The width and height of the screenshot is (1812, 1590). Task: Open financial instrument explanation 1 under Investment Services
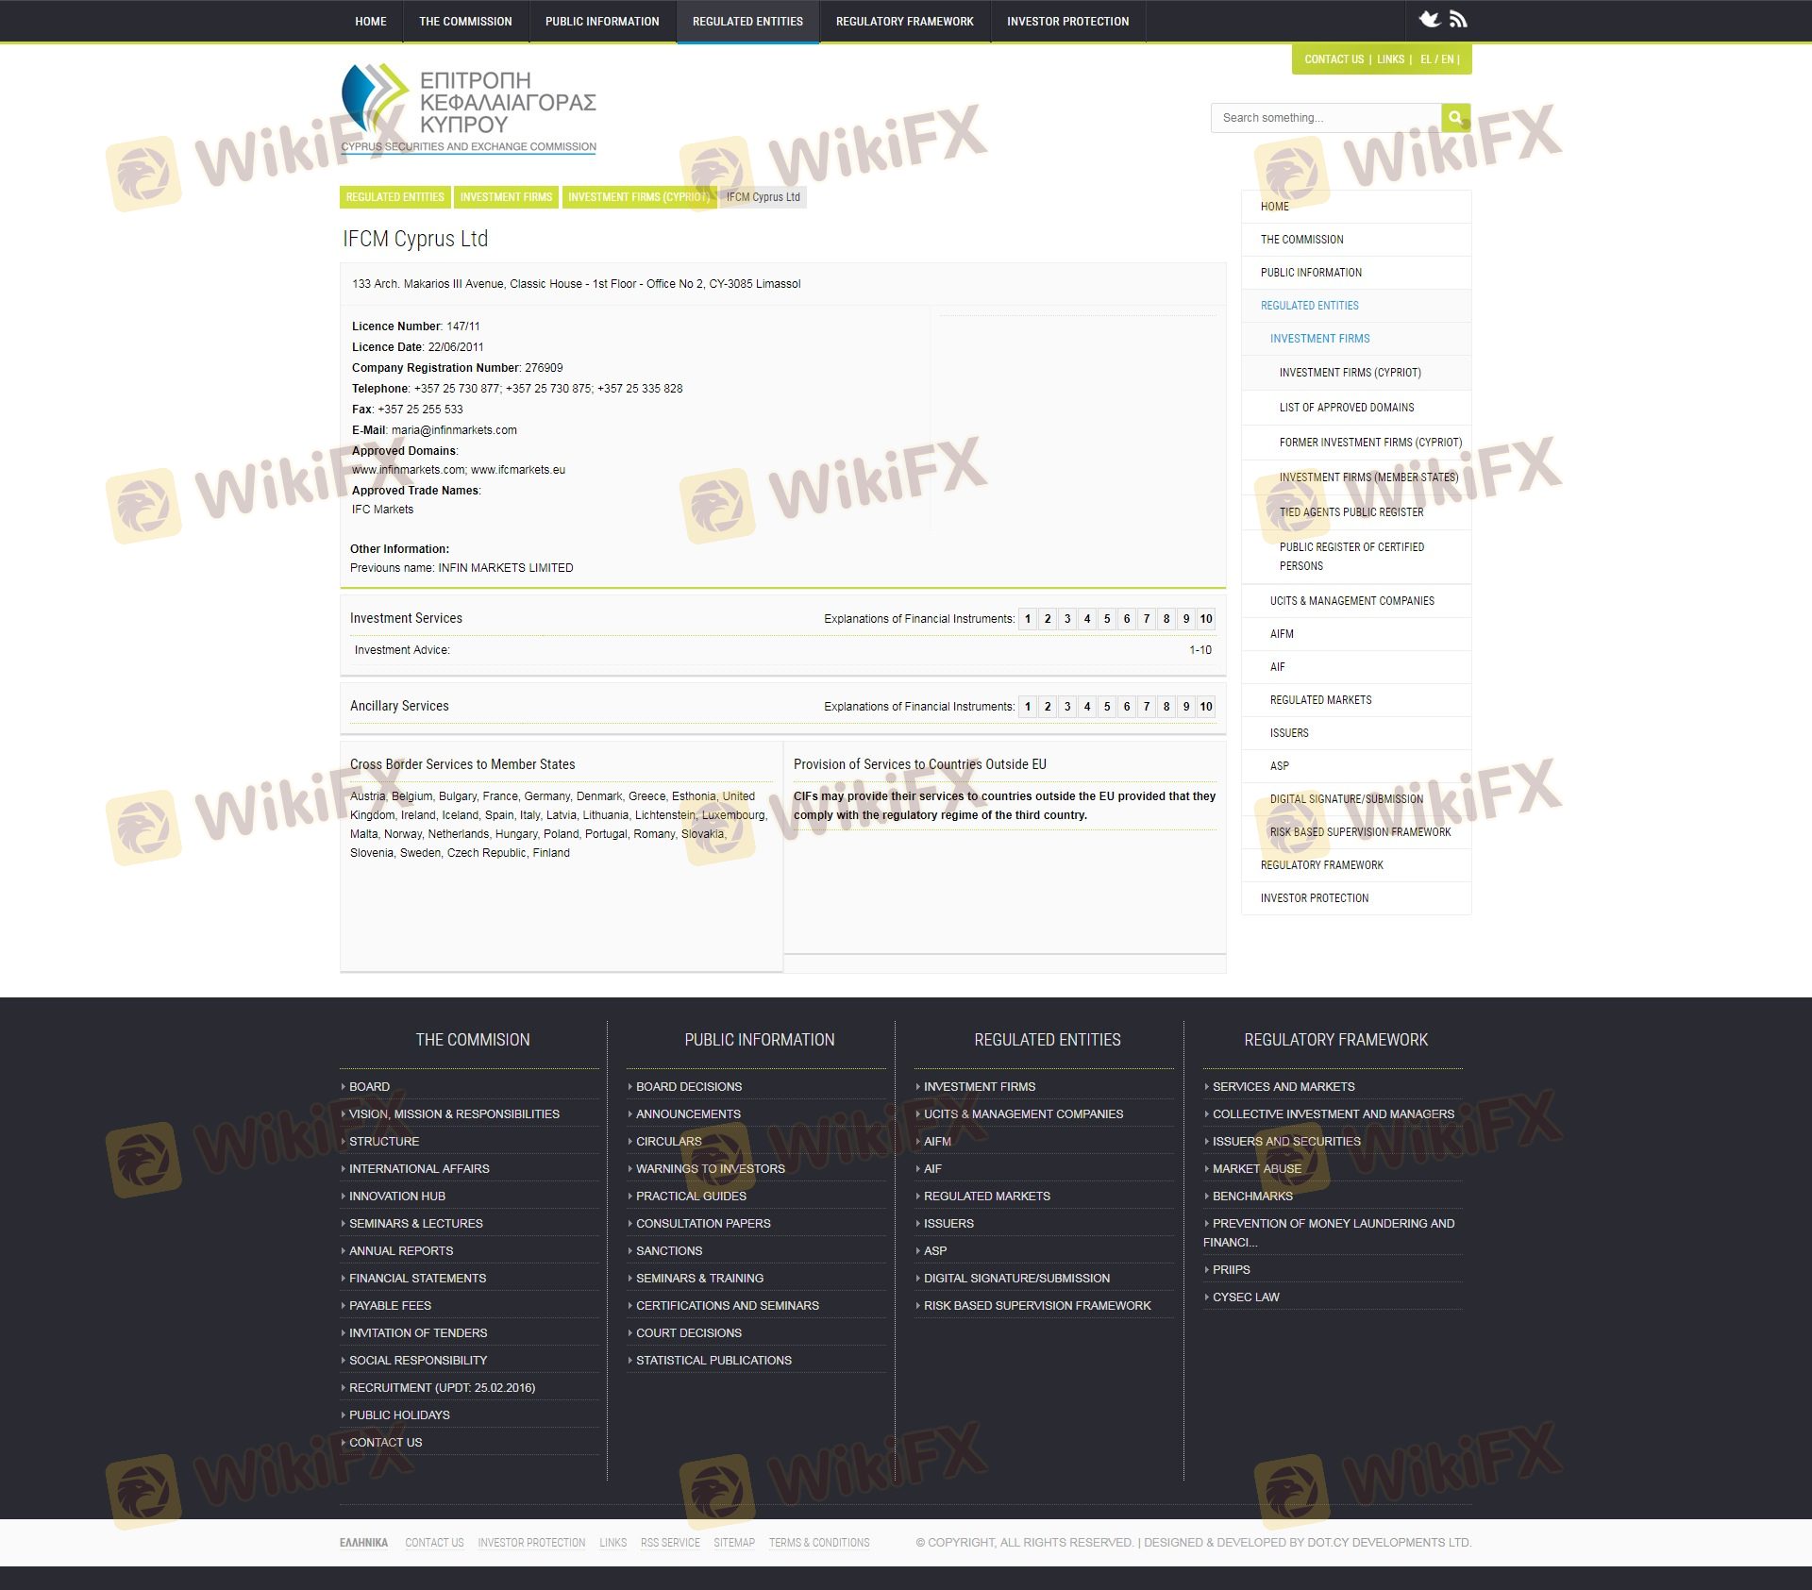tap(1028, 619)
